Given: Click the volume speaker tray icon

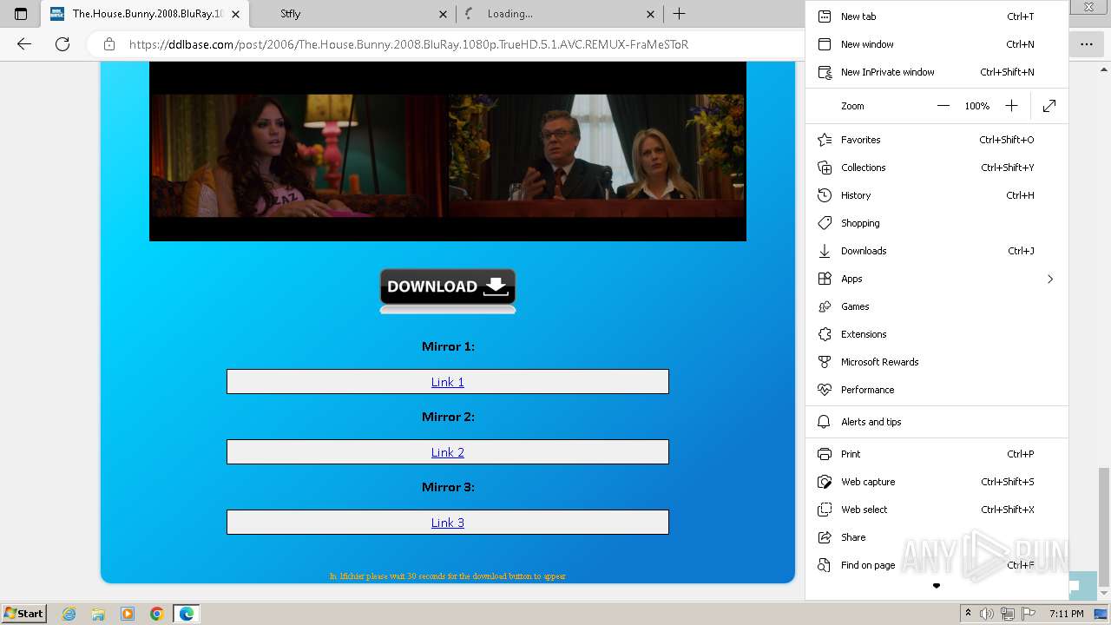Looking at the screenshot, I should tap(987, 614).
